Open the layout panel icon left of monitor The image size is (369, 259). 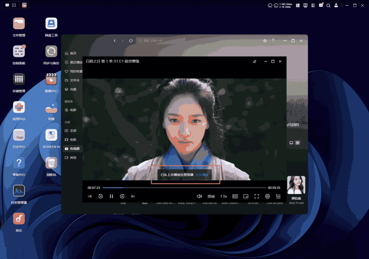(x=298, y=5)
